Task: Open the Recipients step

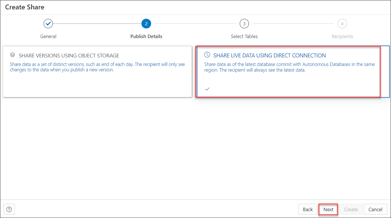Action: [342, 36]
